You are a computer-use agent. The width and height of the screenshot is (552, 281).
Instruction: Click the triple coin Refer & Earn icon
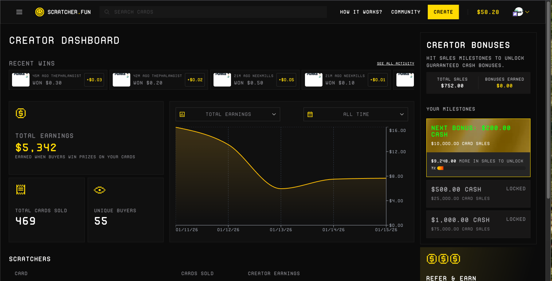click(x=443, y=259)
